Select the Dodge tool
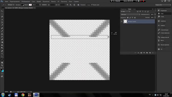Screen dimensions: 172x97 (x=2, y=48)
